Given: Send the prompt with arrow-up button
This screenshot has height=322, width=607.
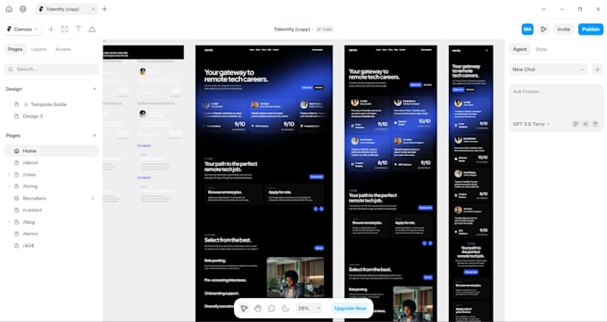Looking at the screenshot, I should (x=595, y=124).
